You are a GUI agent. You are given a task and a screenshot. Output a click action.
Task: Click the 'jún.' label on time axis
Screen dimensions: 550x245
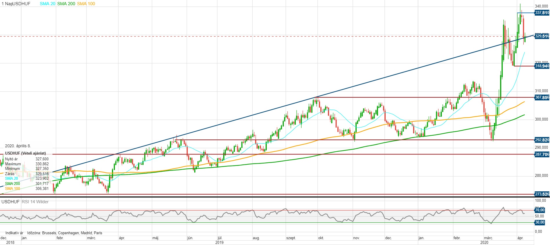(190, 238)
